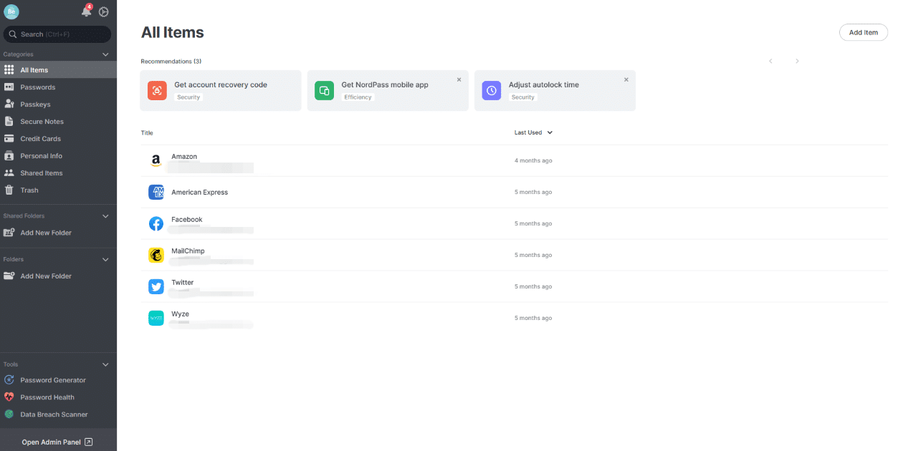Open the Admin Panel
Image resolution: width=908 pixels, height=451 pixels.
tap(57, 442)
